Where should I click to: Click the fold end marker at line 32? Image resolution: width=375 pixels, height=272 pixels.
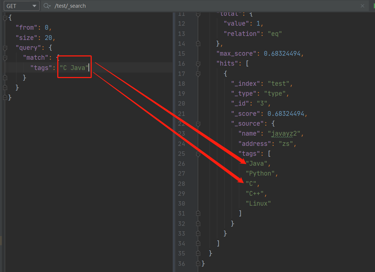[198, 224]
